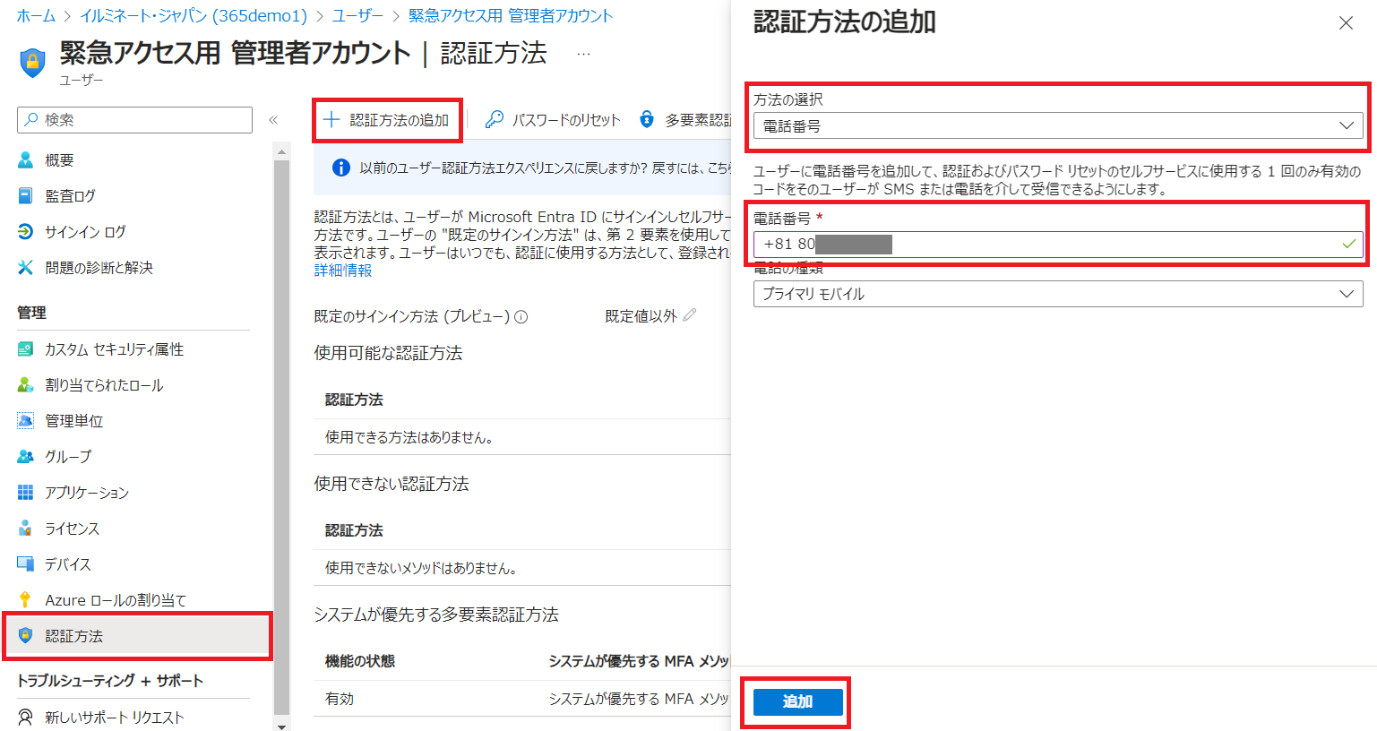Click the 認証方法 shield icon in sidebar
1377x731 pixels.
(26, 636)
